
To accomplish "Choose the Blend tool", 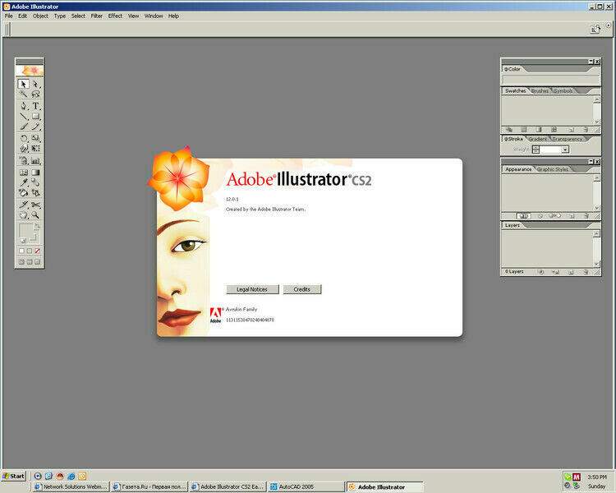I will coord(35,182).
